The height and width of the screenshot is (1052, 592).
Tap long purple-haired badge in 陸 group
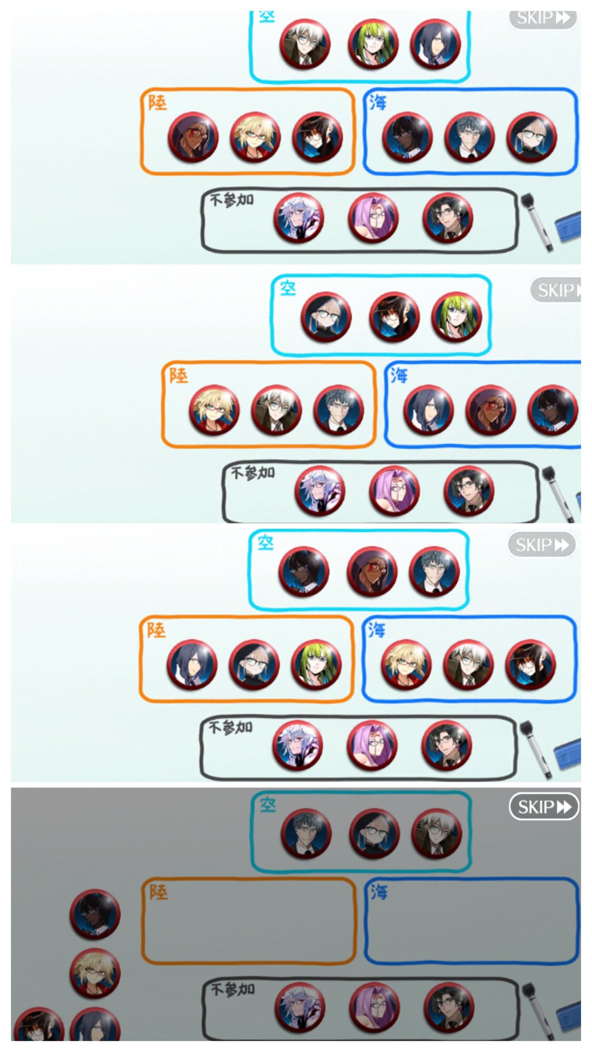192,665
